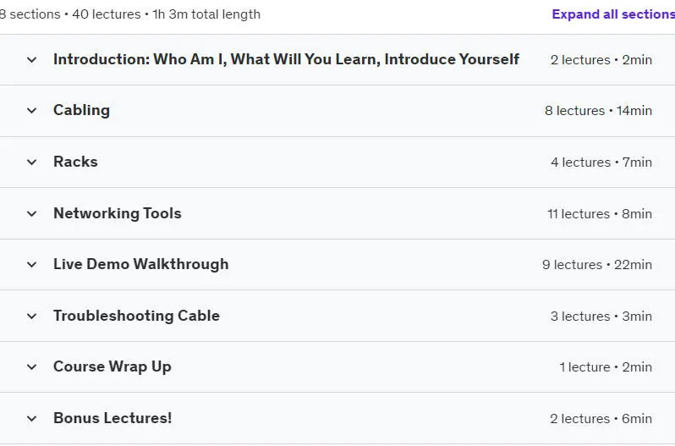Open the Troubleshooting Cable section title

(136, 316)
